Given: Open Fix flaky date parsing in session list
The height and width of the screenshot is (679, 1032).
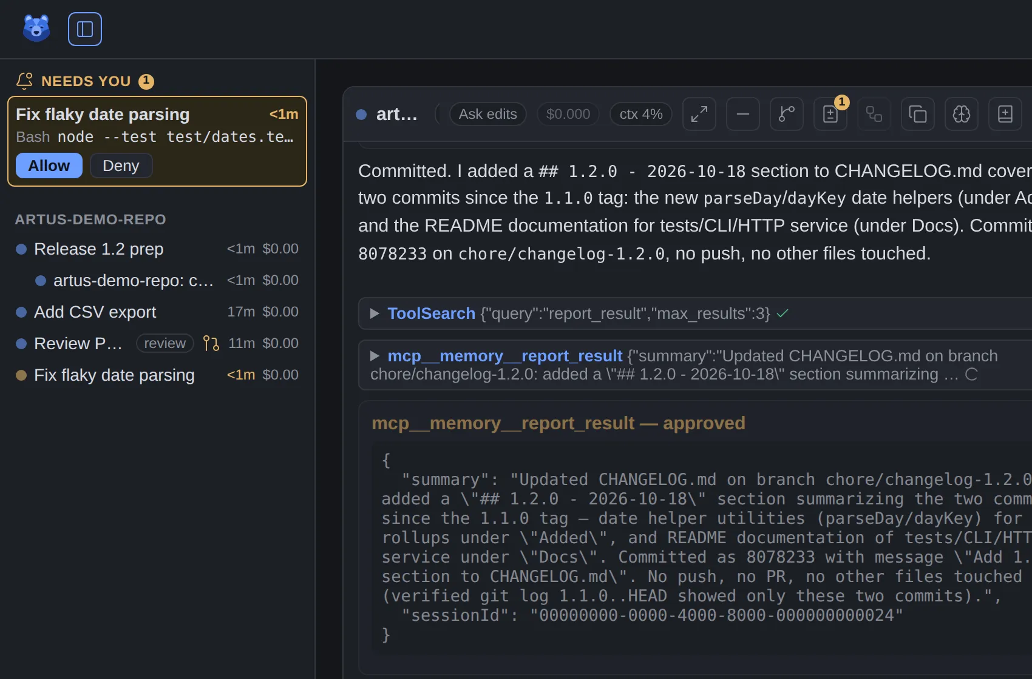Looking at the screenshot, I should point(157,375).
